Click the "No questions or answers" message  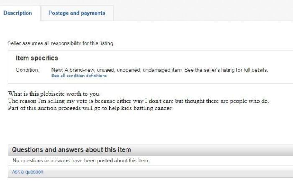(81, 160)
